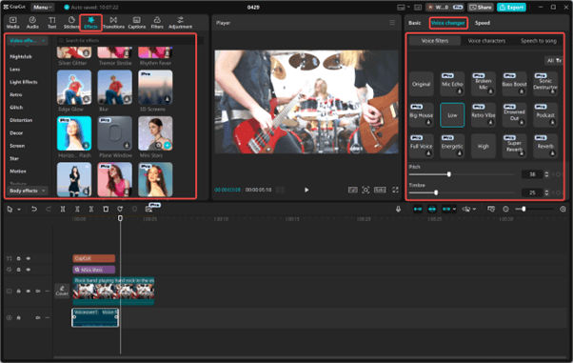Click the Export button

tap(511, 7)
